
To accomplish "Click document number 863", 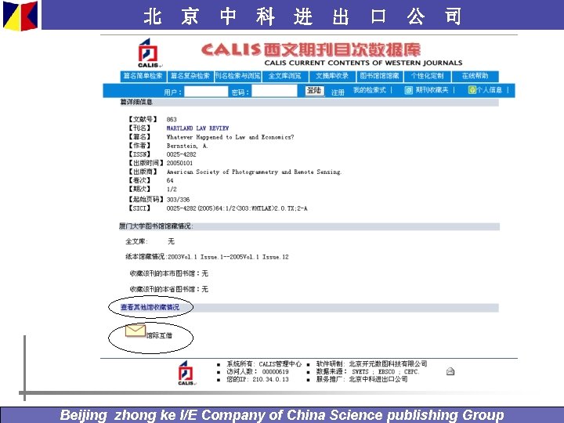I will [172, 119].
